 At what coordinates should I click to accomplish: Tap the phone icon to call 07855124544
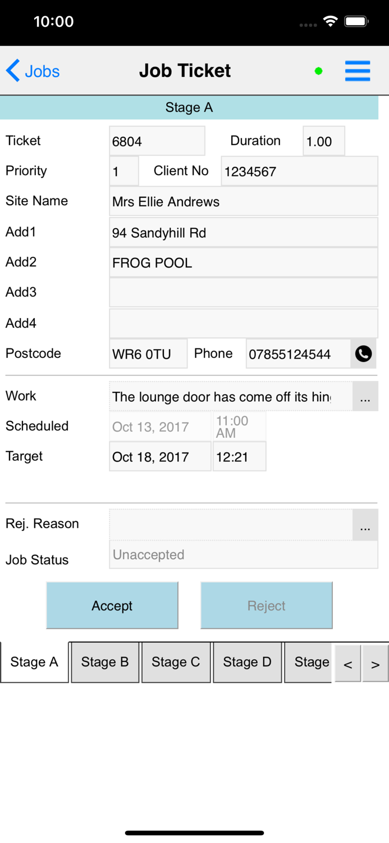[x=364, y=353]
